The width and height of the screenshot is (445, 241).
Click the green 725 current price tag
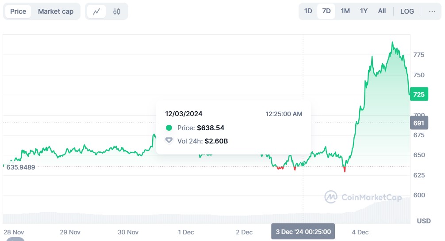[418, 94]
